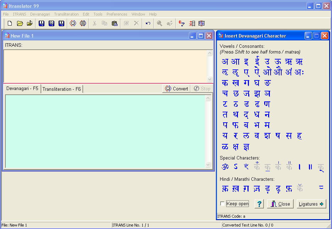Screen dimensions: 332x229
Task: Open the File menu
Action: (x=6, y=14)
